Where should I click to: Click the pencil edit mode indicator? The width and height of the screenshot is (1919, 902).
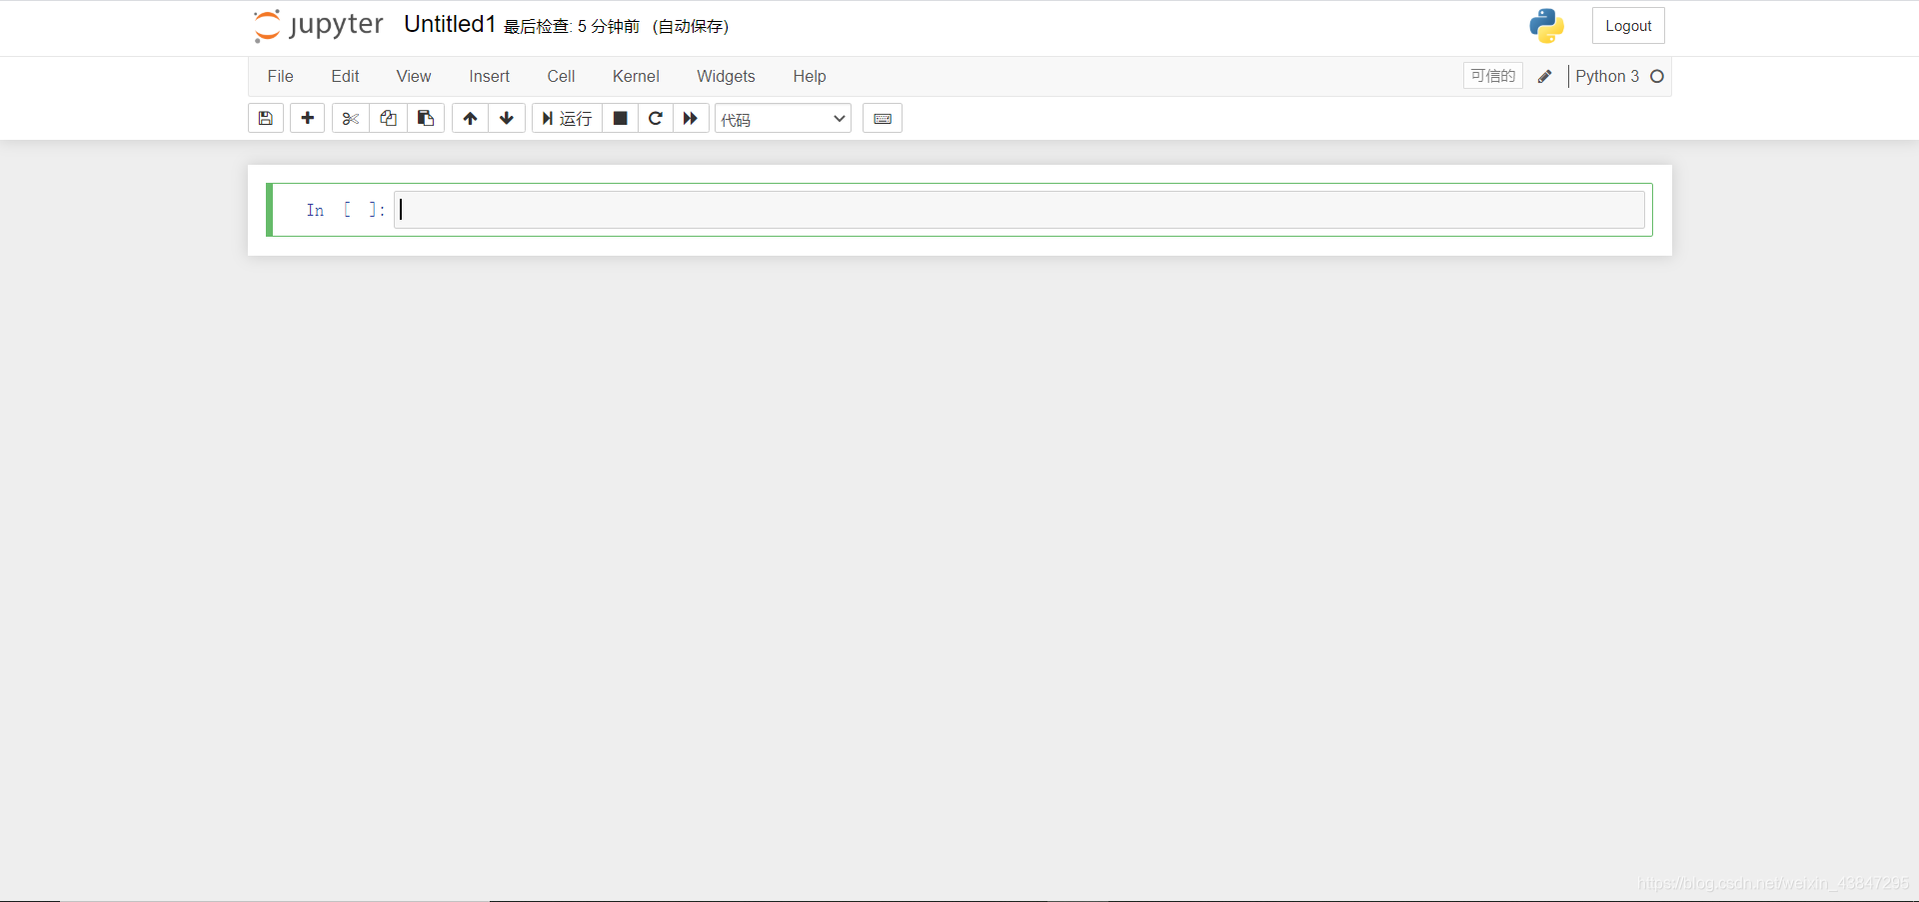(1544, 76)
